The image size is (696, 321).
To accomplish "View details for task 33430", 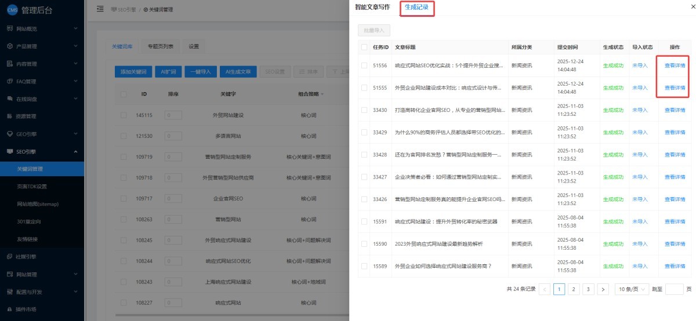I will [675, 110].
